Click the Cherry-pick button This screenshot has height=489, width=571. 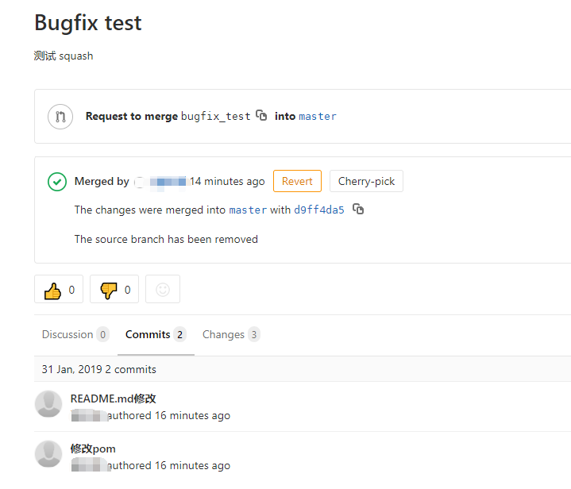[366, 181]
